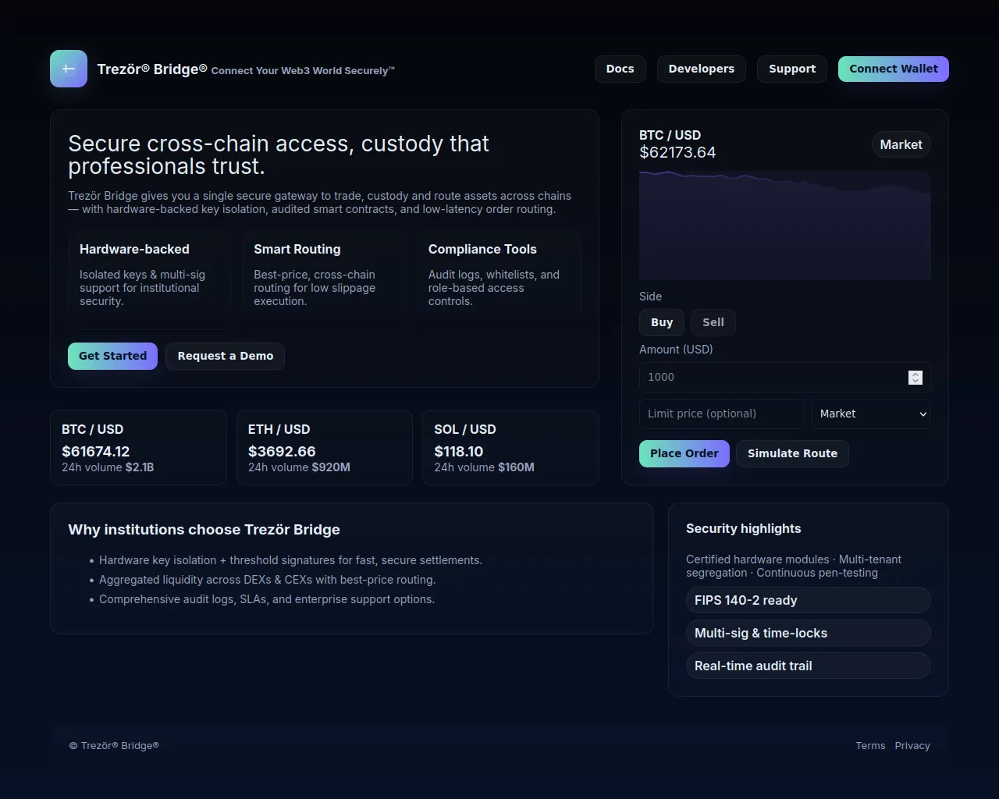Request a Demo
The width and height of the screenshot is (999, 799).
click(x=226, y=356)
